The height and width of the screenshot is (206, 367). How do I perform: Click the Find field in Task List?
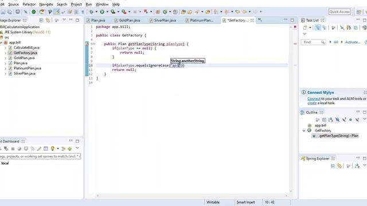[313, 42]
